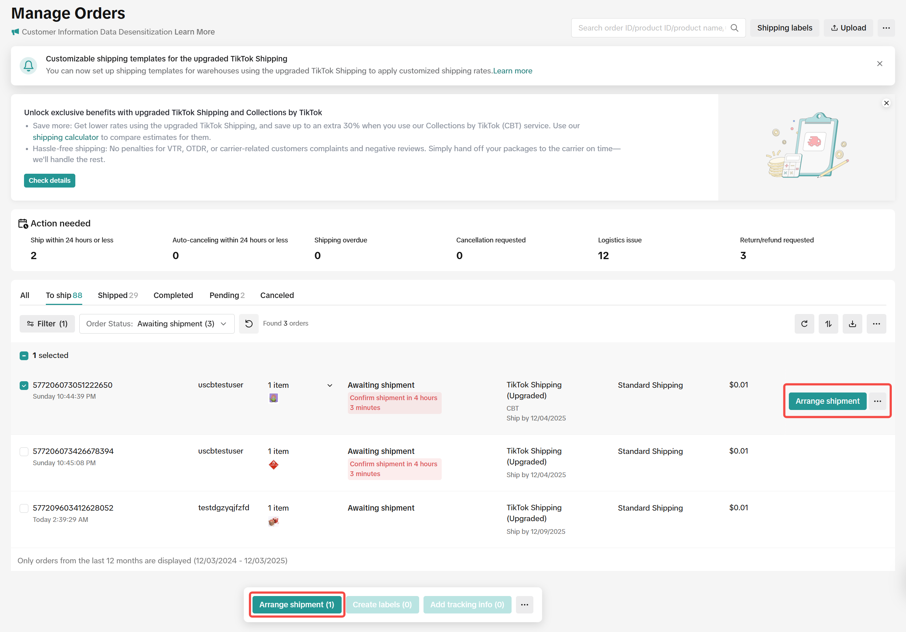
Task: Open the Filter (1) panel
Action: [x=47, y=323]
